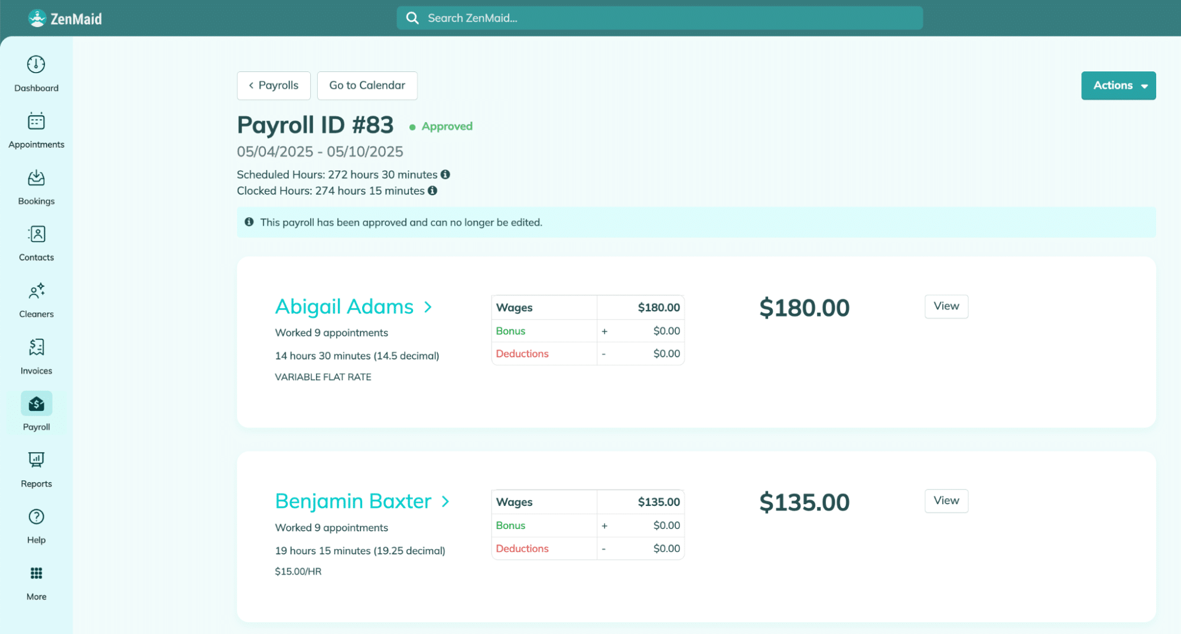Screen dimensions: 1181x634
Task: Expand Benjamin Baxter chevron arrow
Action: 445,502
